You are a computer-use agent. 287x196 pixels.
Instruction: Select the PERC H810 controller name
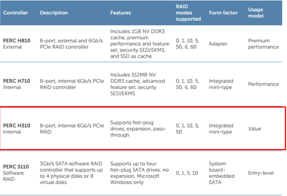click(17, 40)
